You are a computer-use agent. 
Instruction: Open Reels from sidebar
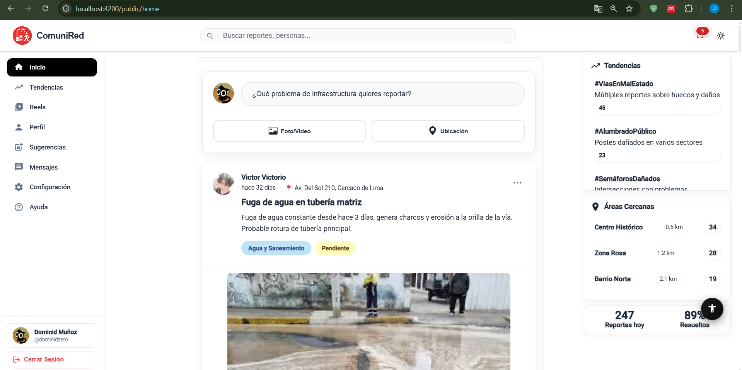(x=52, y=107)
